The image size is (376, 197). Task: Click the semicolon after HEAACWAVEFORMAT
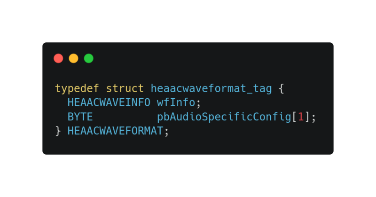[167, 132]
